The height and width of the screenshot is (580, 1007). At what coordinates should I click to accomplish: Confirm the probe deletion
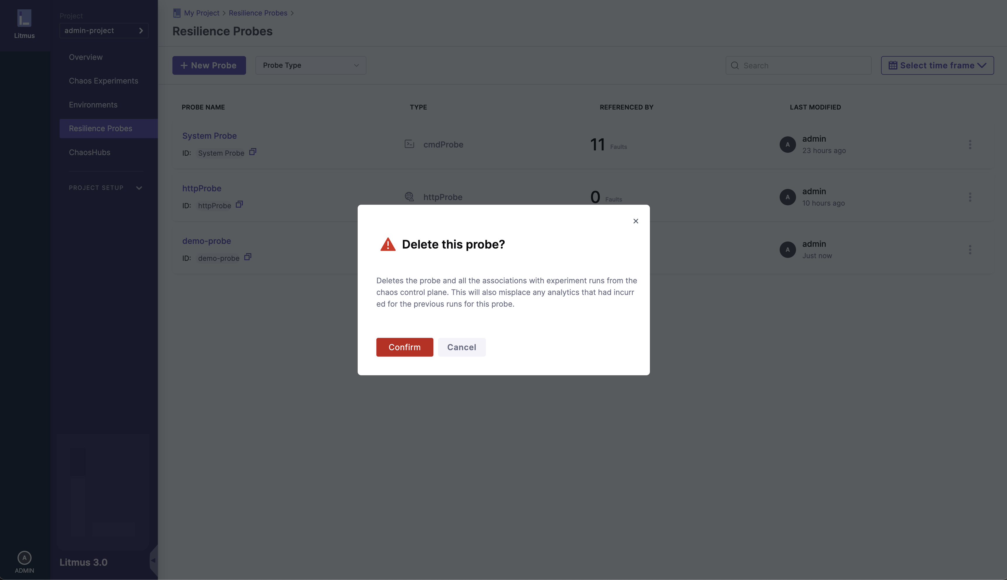[404, 347]
